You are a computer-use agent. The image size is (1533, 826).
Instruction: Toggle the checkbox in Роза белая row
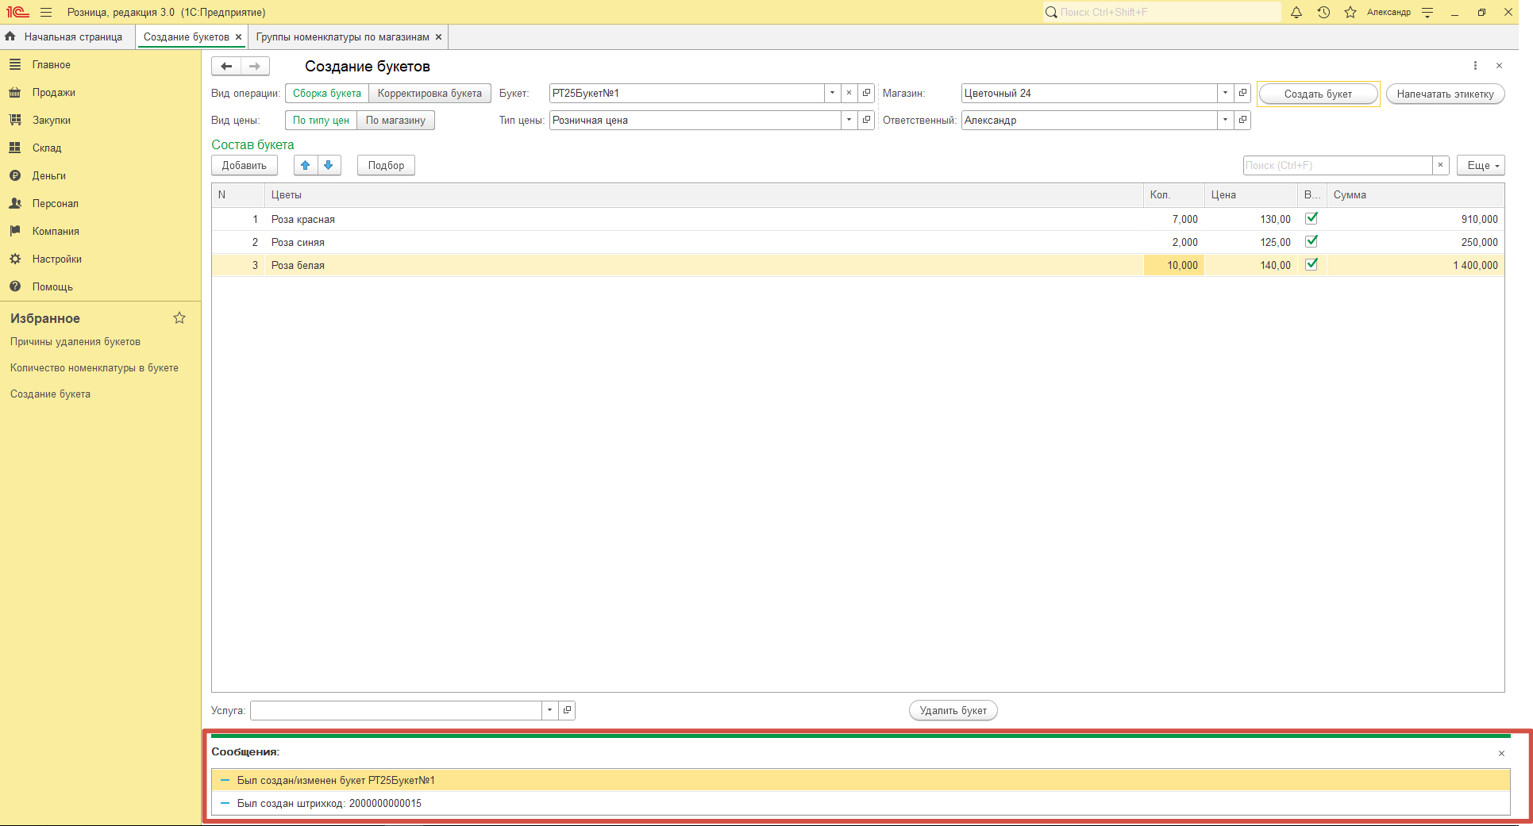point(1312,264)
